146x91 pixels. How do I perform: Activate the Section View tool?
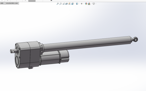(67, 4)
